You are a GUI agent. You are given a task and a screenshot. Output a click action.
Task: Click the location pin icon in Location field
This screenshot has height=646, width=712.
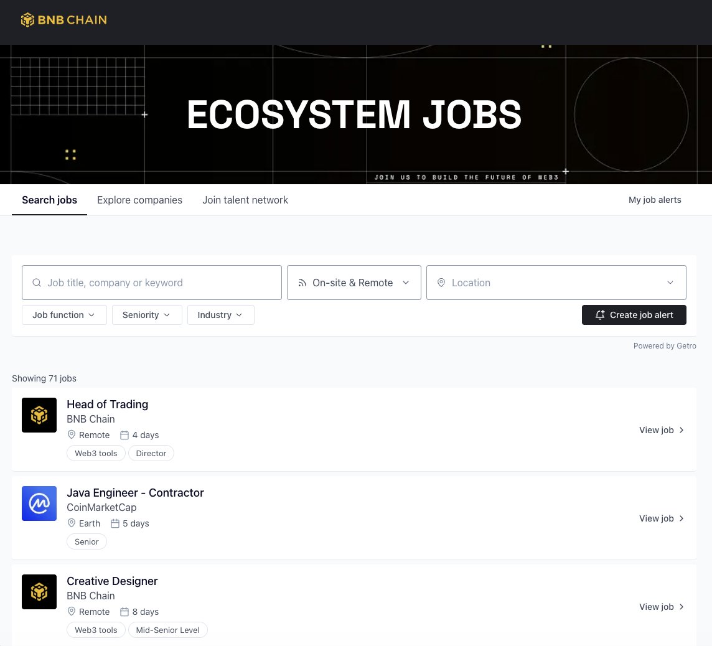coord(441,283)
